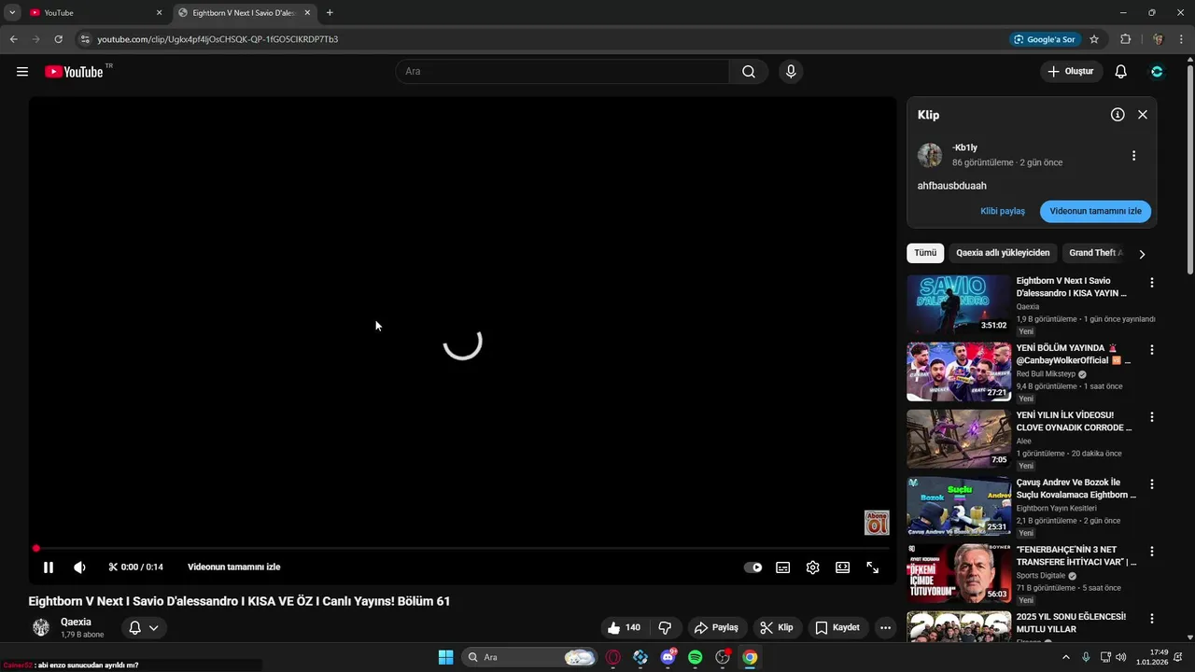1195x672 pixels.
Task: Open the Çavuş Andrev Ve Bozok title
Action: [x=1076, y=489]
